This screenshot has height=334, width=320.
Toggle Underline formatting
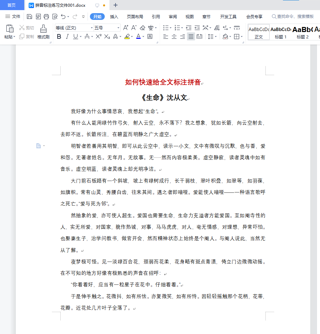pos(75,37)
